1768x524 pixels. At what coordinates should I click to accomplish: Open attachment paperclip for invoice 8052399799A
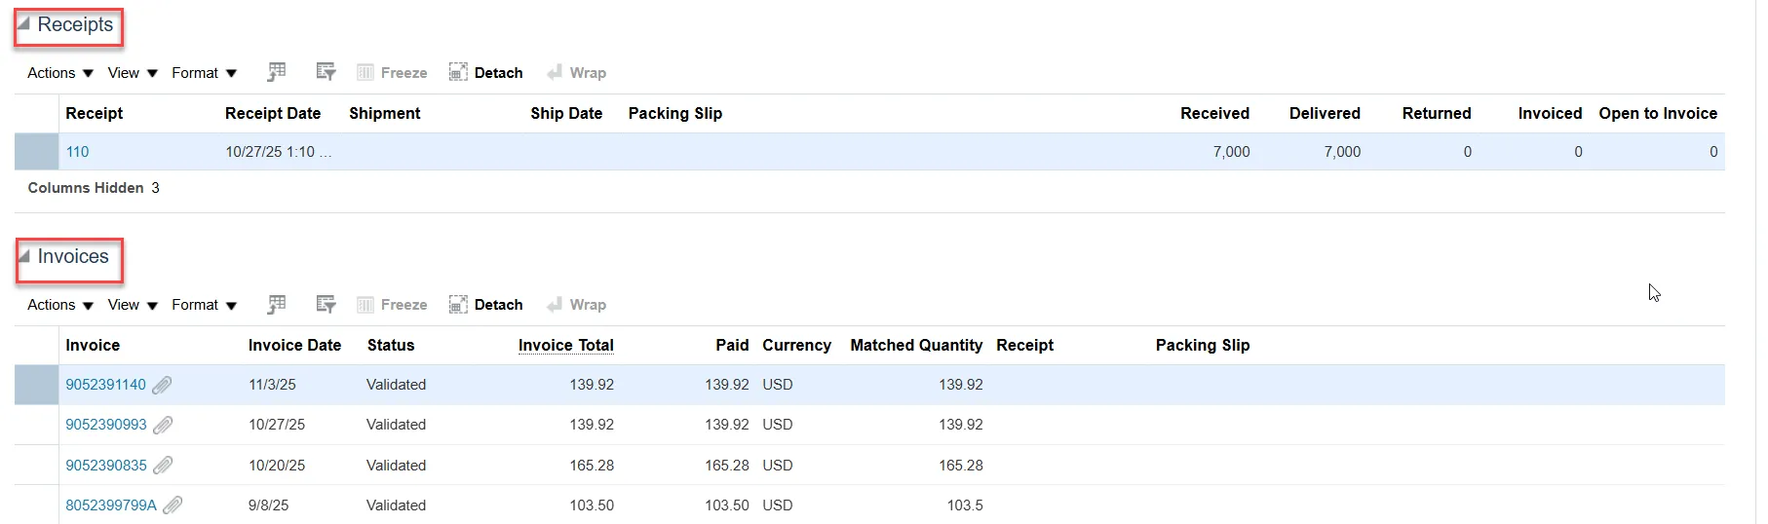[173, 505]
